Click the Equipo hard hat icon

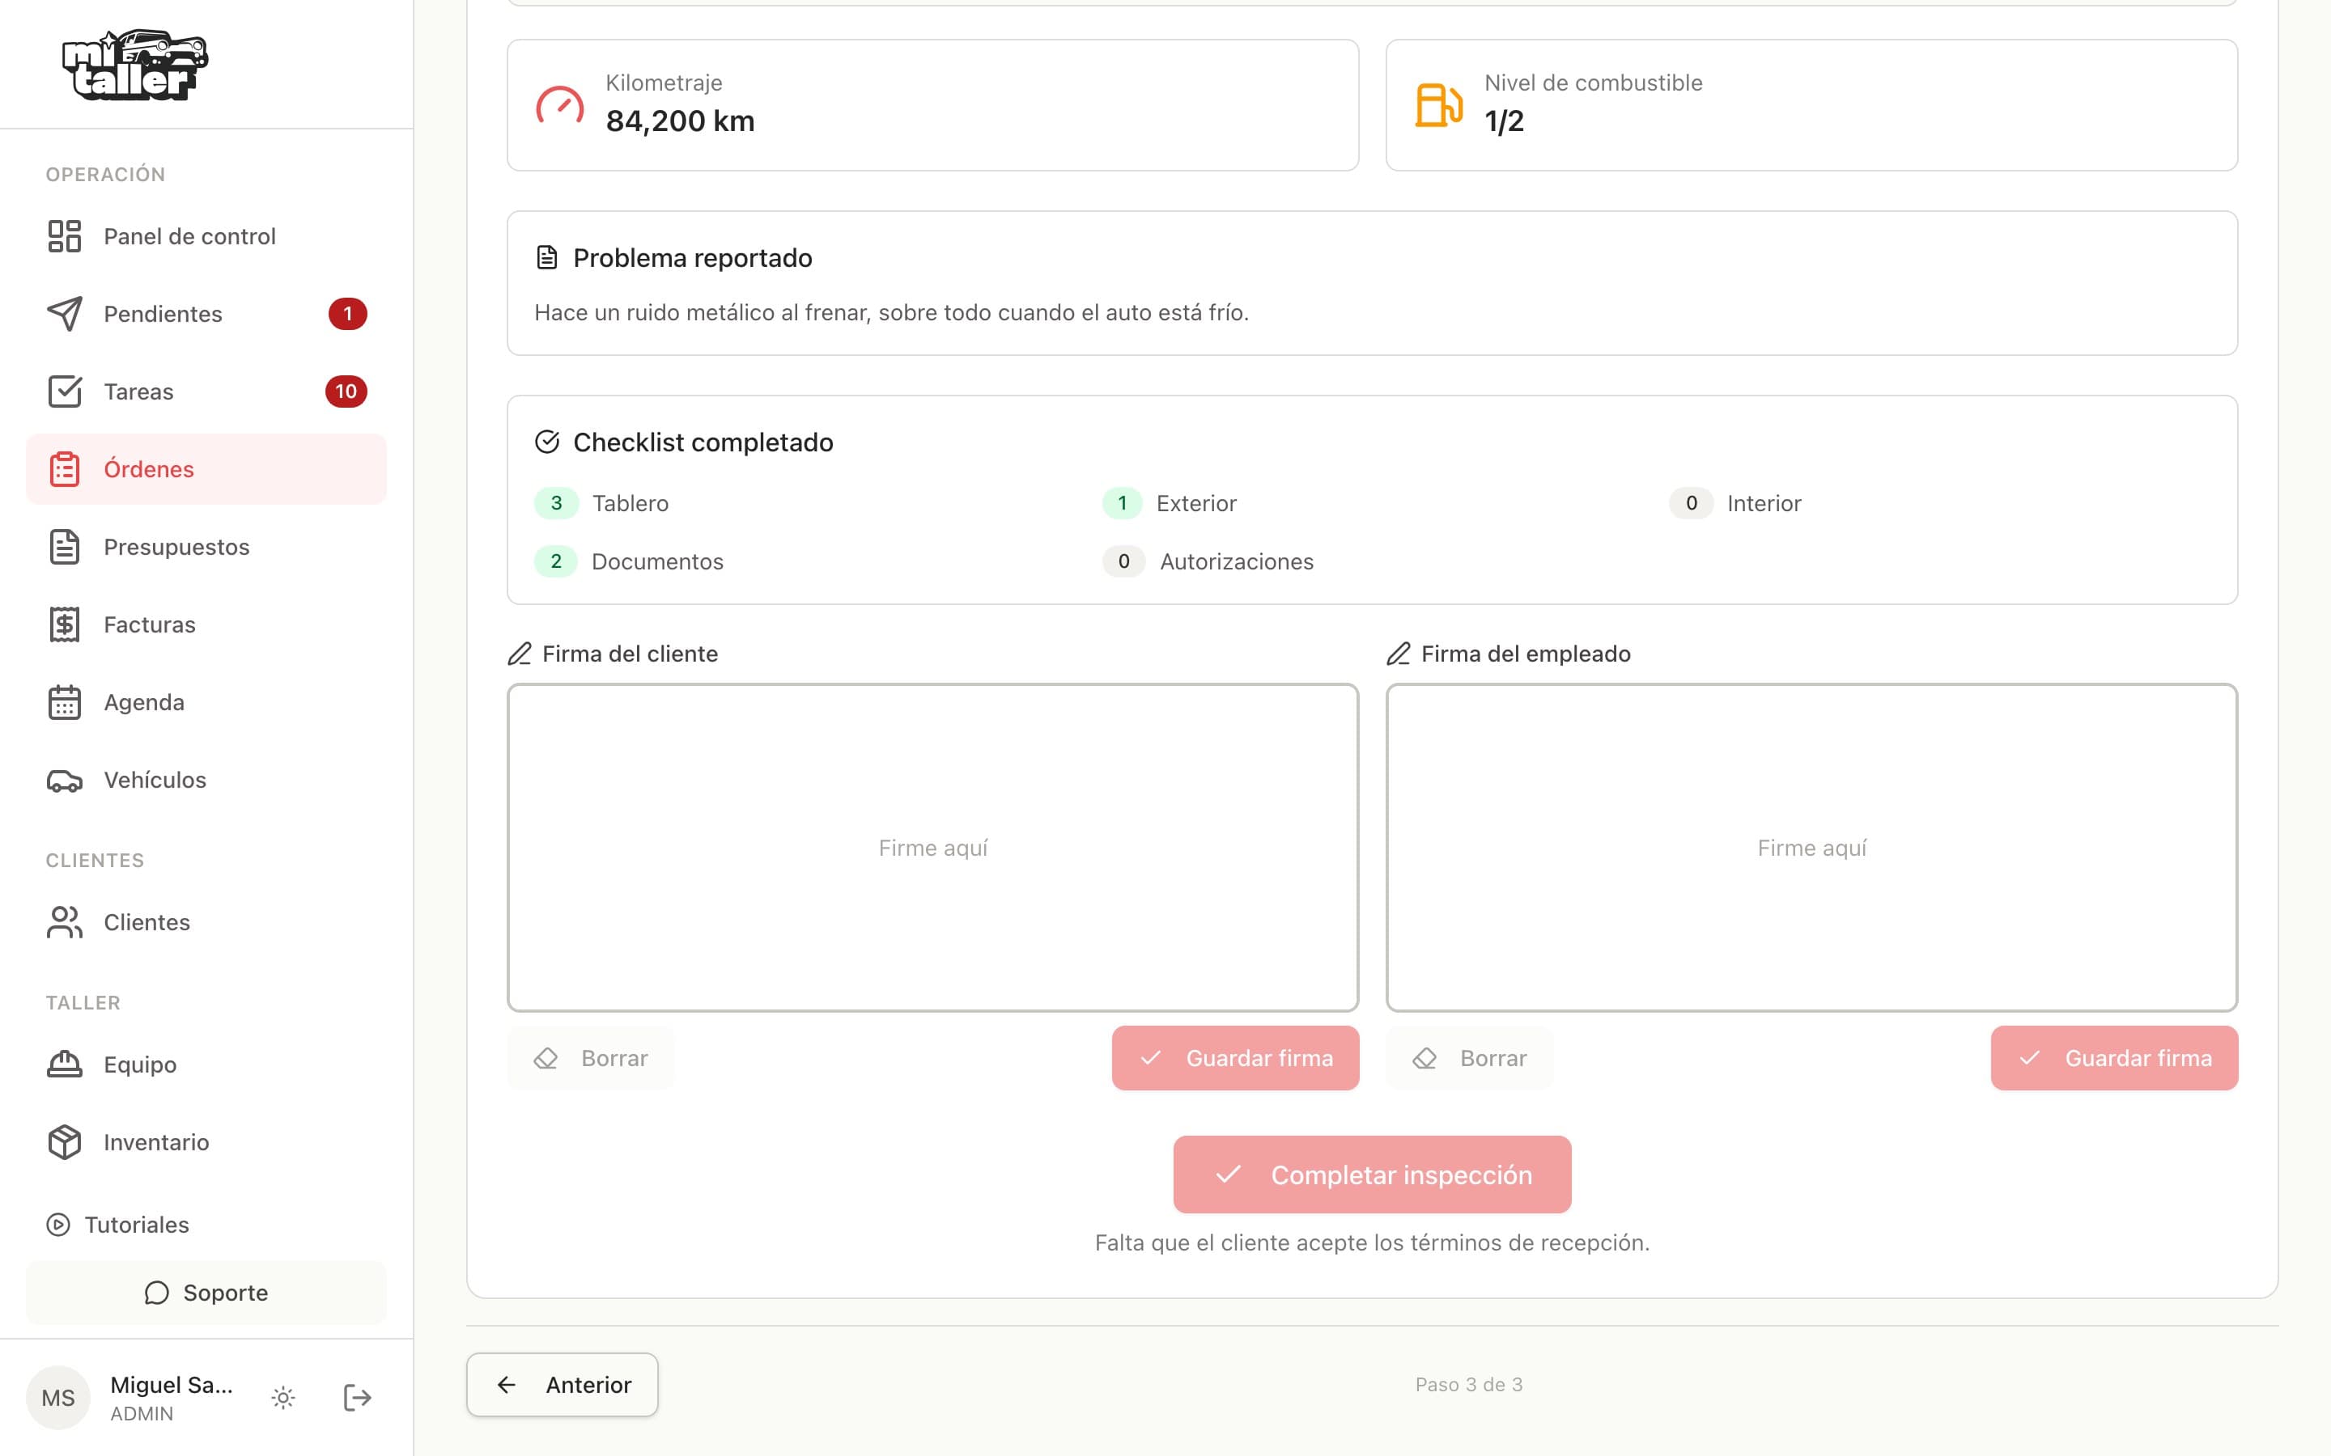(x=65, y=1064)
